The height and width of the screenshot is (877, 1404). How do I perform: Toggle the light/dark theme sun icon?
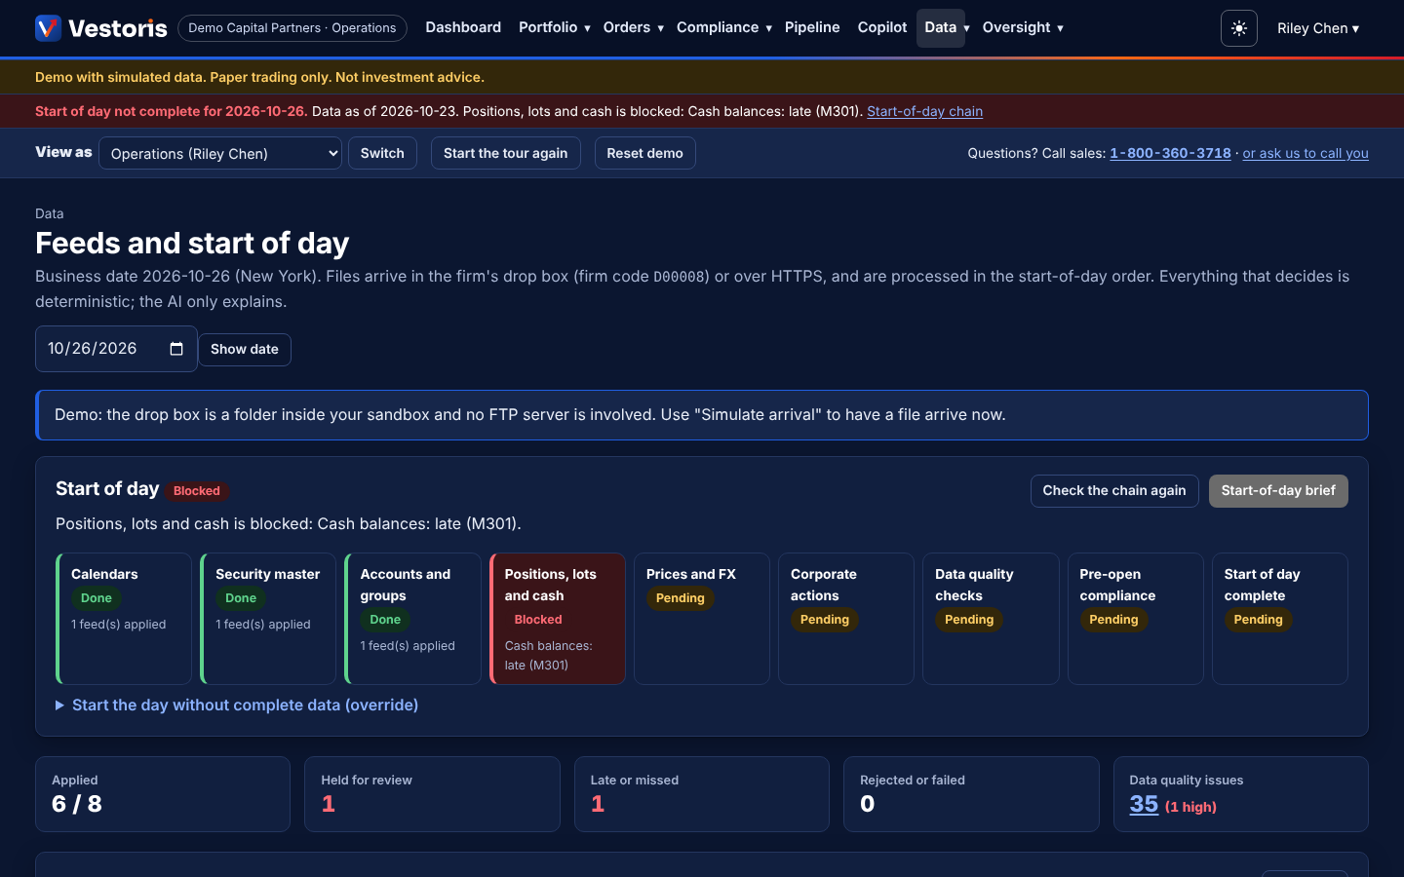[x=1239, y=28]
